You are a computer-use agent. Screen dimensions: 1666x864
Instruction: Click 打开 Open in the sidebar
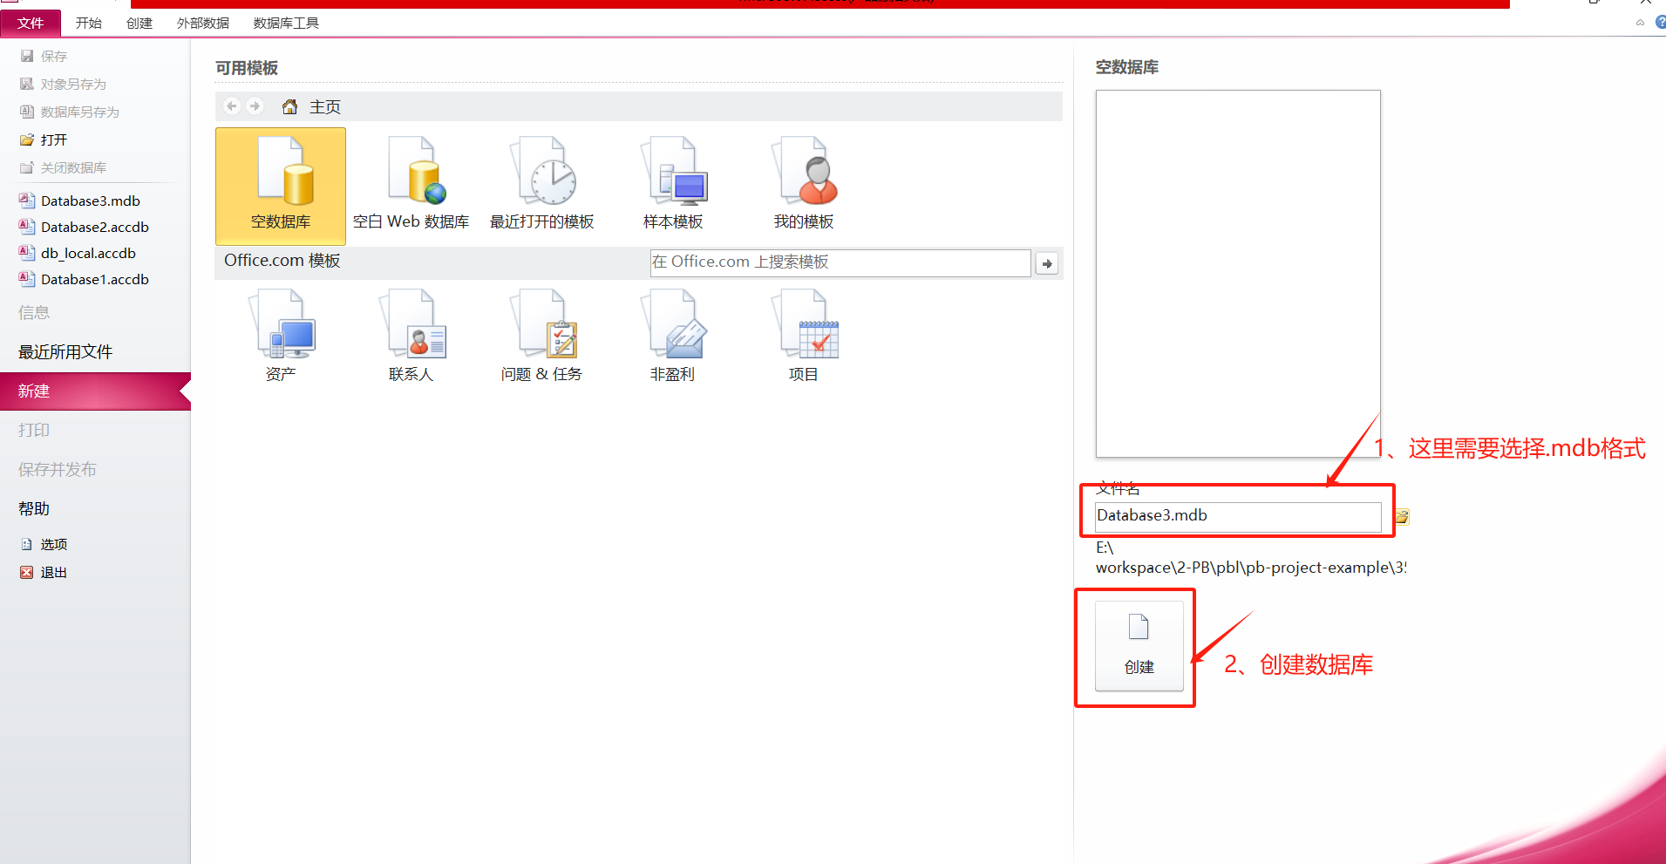pos(44,139)
